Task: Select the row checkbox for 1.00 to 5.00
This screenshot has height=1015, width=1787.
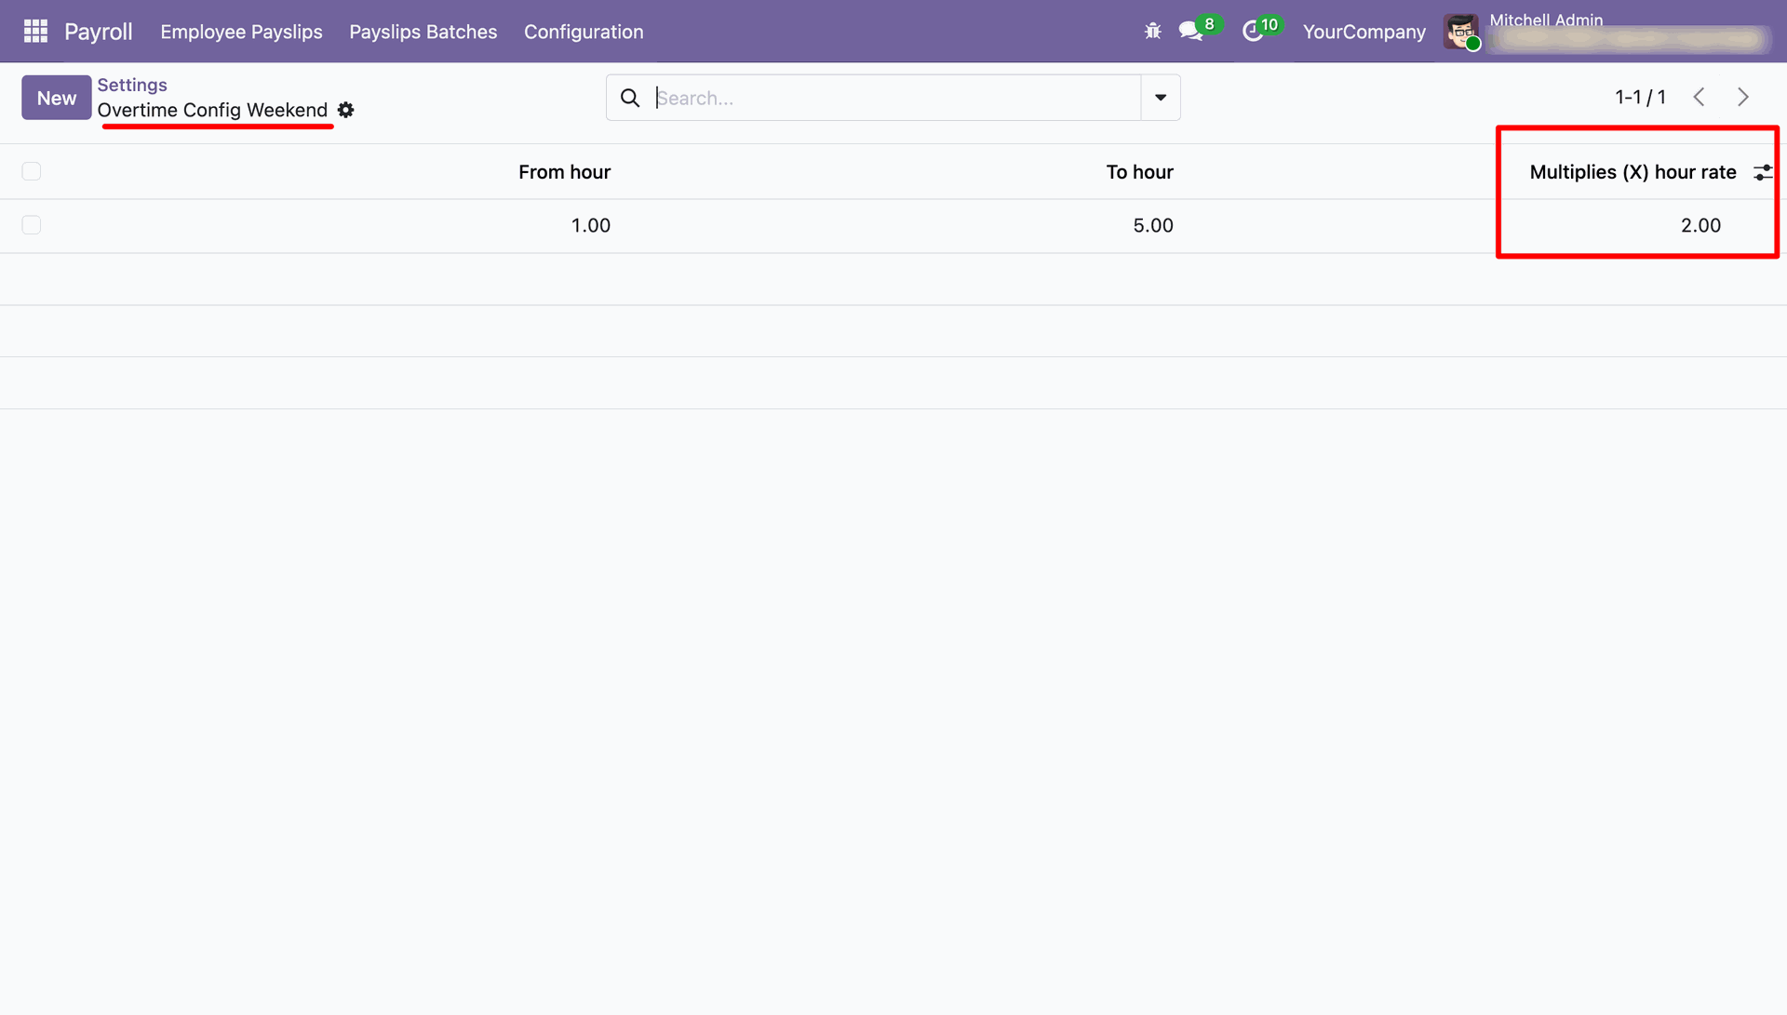Action: 32,225
